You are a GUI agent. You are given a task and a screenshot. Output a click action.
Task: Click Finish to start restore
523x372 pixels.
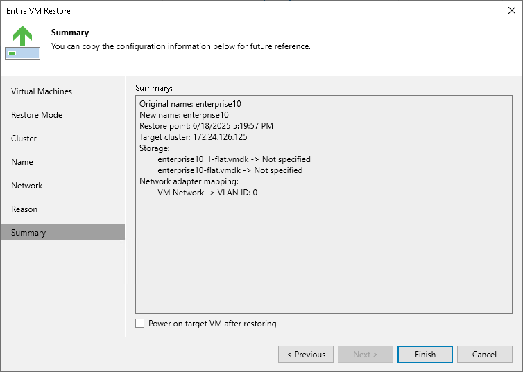coord(425,355)
